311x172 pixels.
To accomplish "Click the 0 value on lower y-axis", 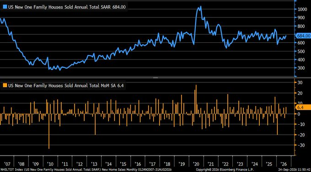I will 299,114.
